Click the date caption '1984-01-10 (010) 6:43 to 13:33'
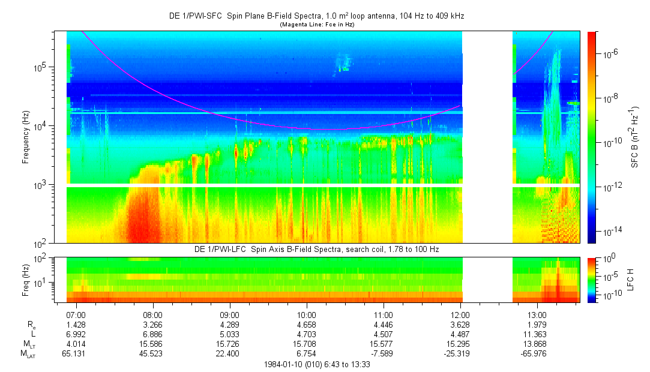Screen dimensions: 650x372 click(317, 364)
